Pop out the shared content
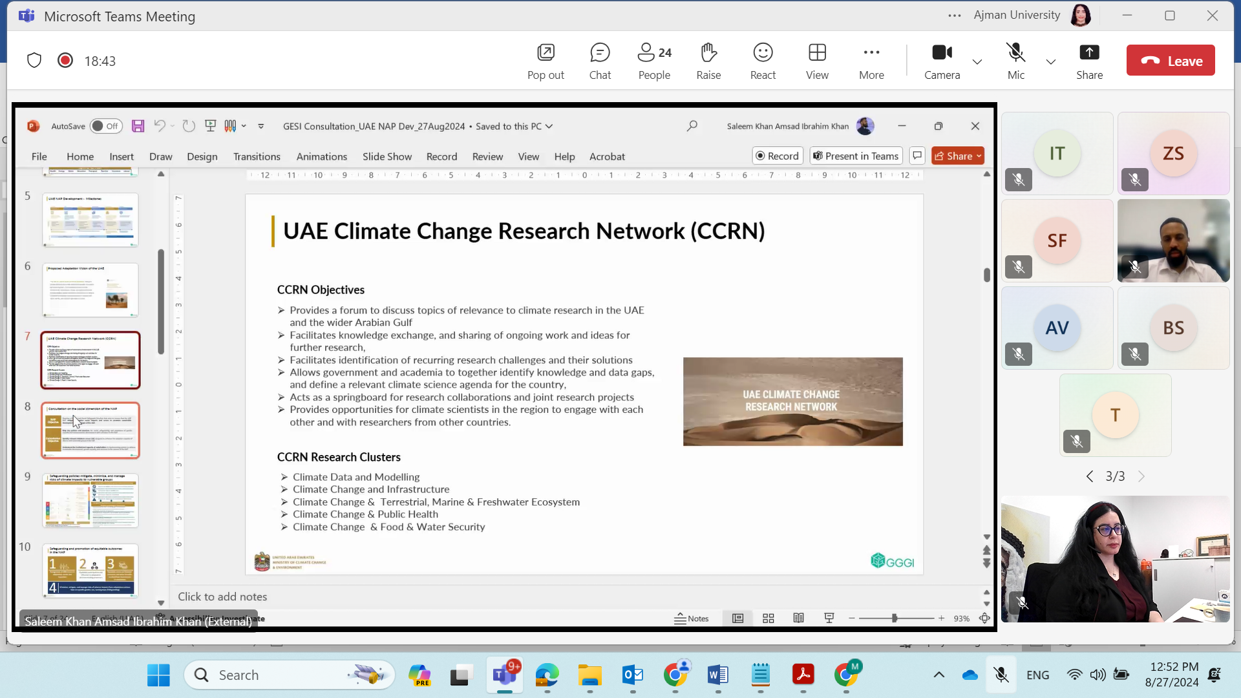Image resolution: width=1241 pixels, height=698 pixels. tap(546, 61)
